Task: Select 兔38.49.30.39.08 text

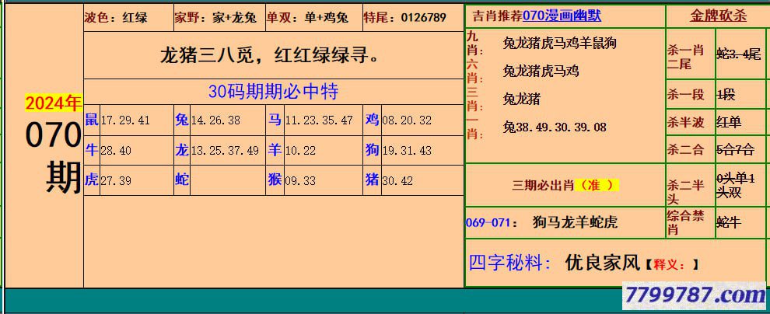Action: click(555, 127)
